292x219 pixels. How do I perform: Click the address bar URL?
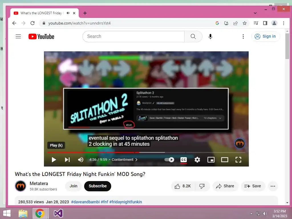pos(80,23)
